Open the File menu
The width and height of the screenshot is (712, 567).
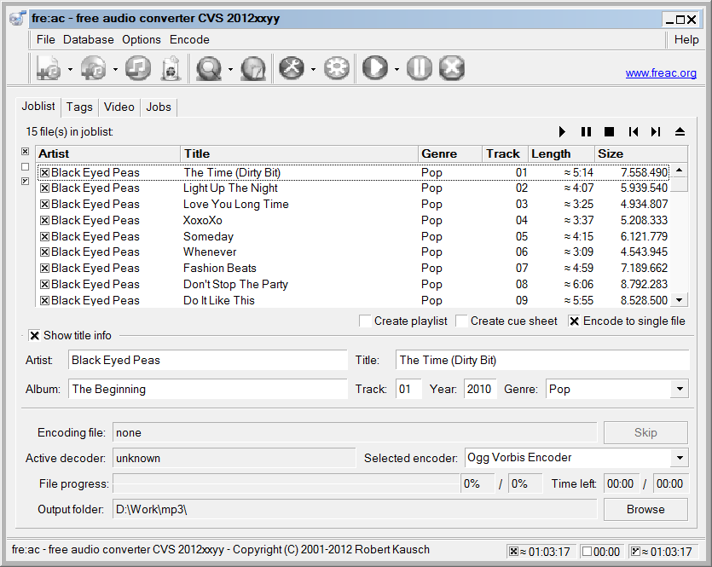[46, 39]
